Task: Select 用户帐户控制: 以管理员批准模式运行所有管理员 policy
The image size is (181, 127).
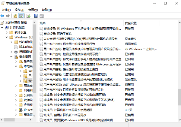Action: (x=75, y=74)
